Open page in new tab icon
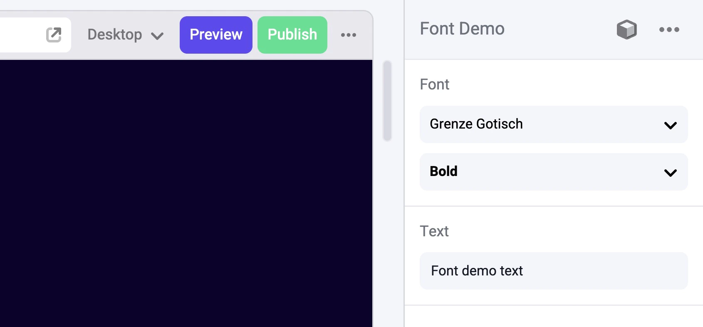The image size is (703, 327). [x=54, y=35]
